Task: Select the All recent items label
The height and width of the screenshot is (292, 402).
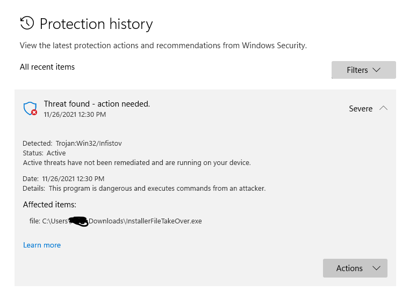Action: pos(47,67)
